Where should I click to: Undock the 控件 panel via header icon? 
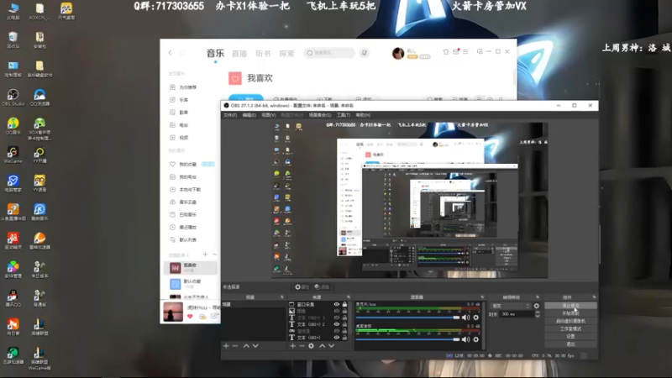tap(594, 297)
